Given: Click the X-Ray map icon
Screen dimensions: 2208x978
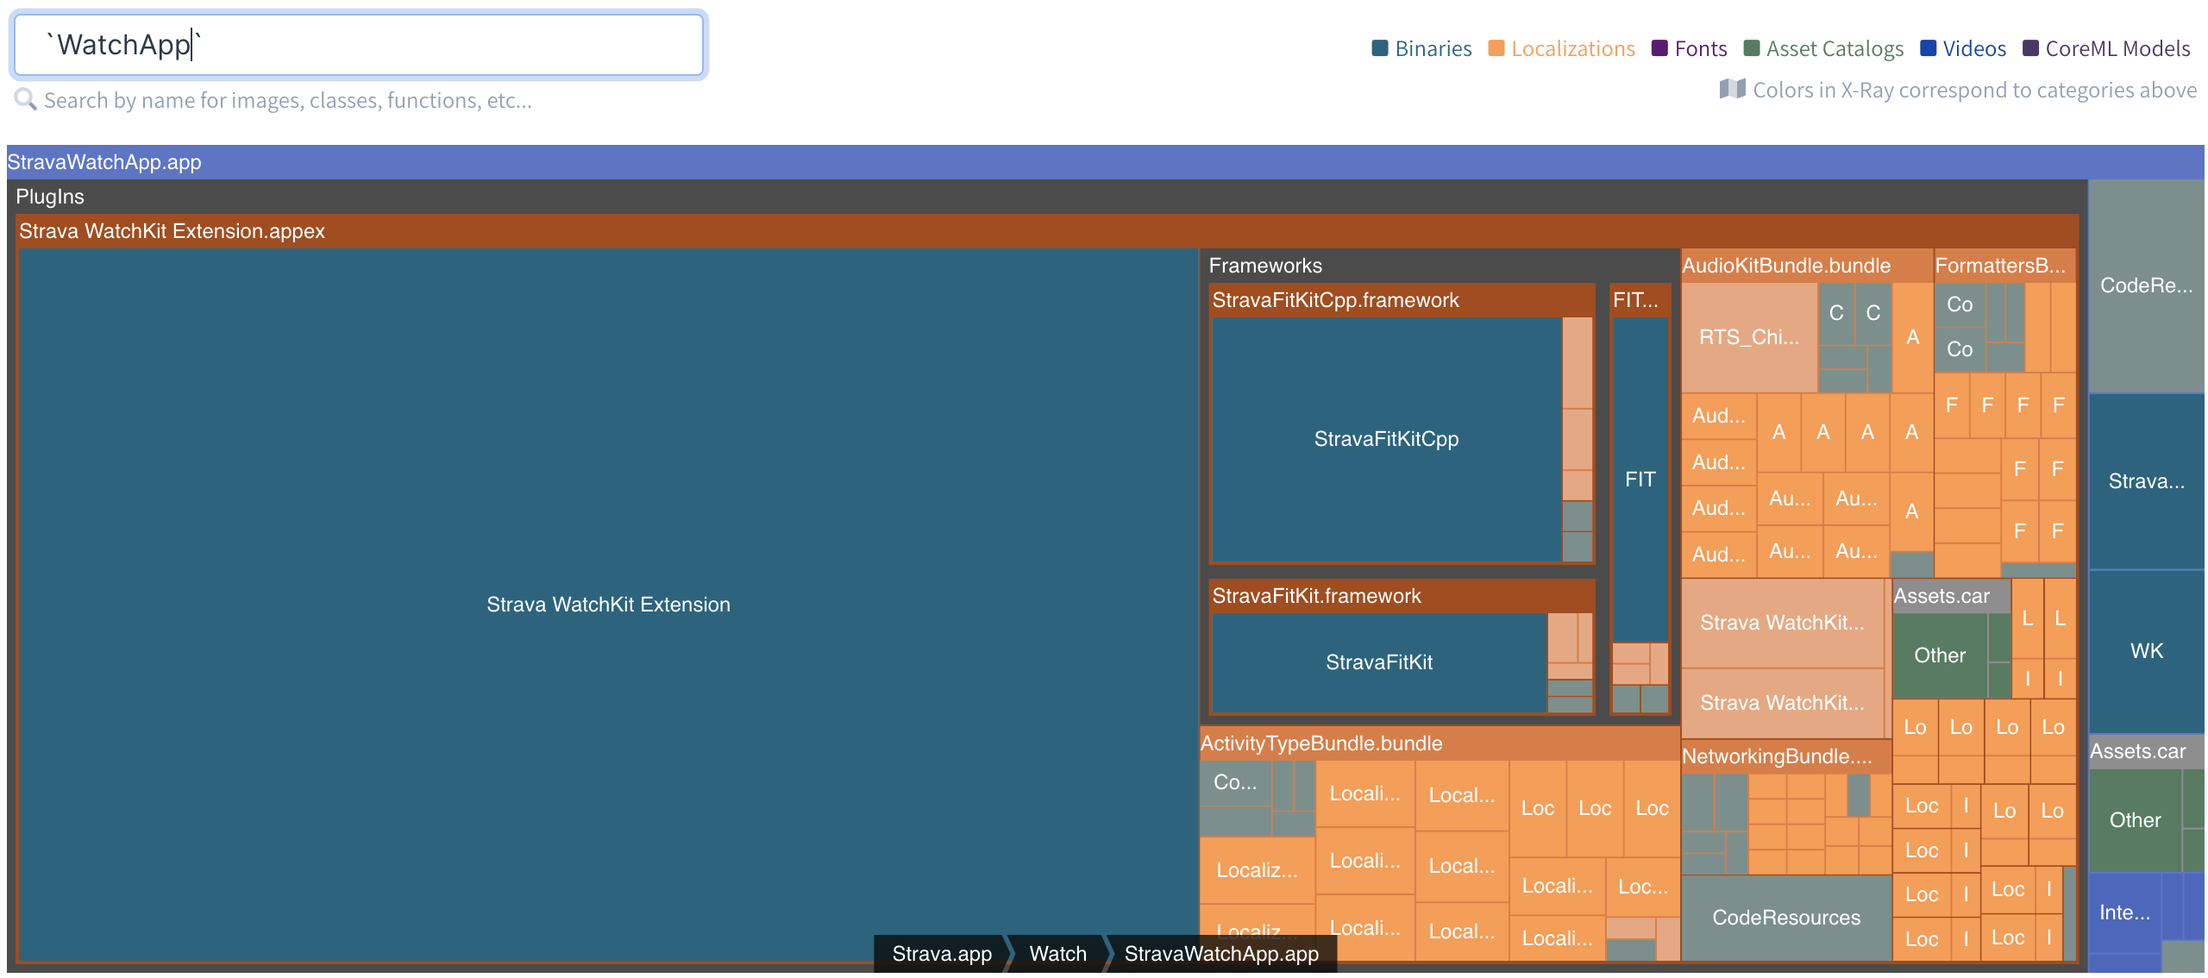Looking at the screenshot, I should (x=1731, y=90).
